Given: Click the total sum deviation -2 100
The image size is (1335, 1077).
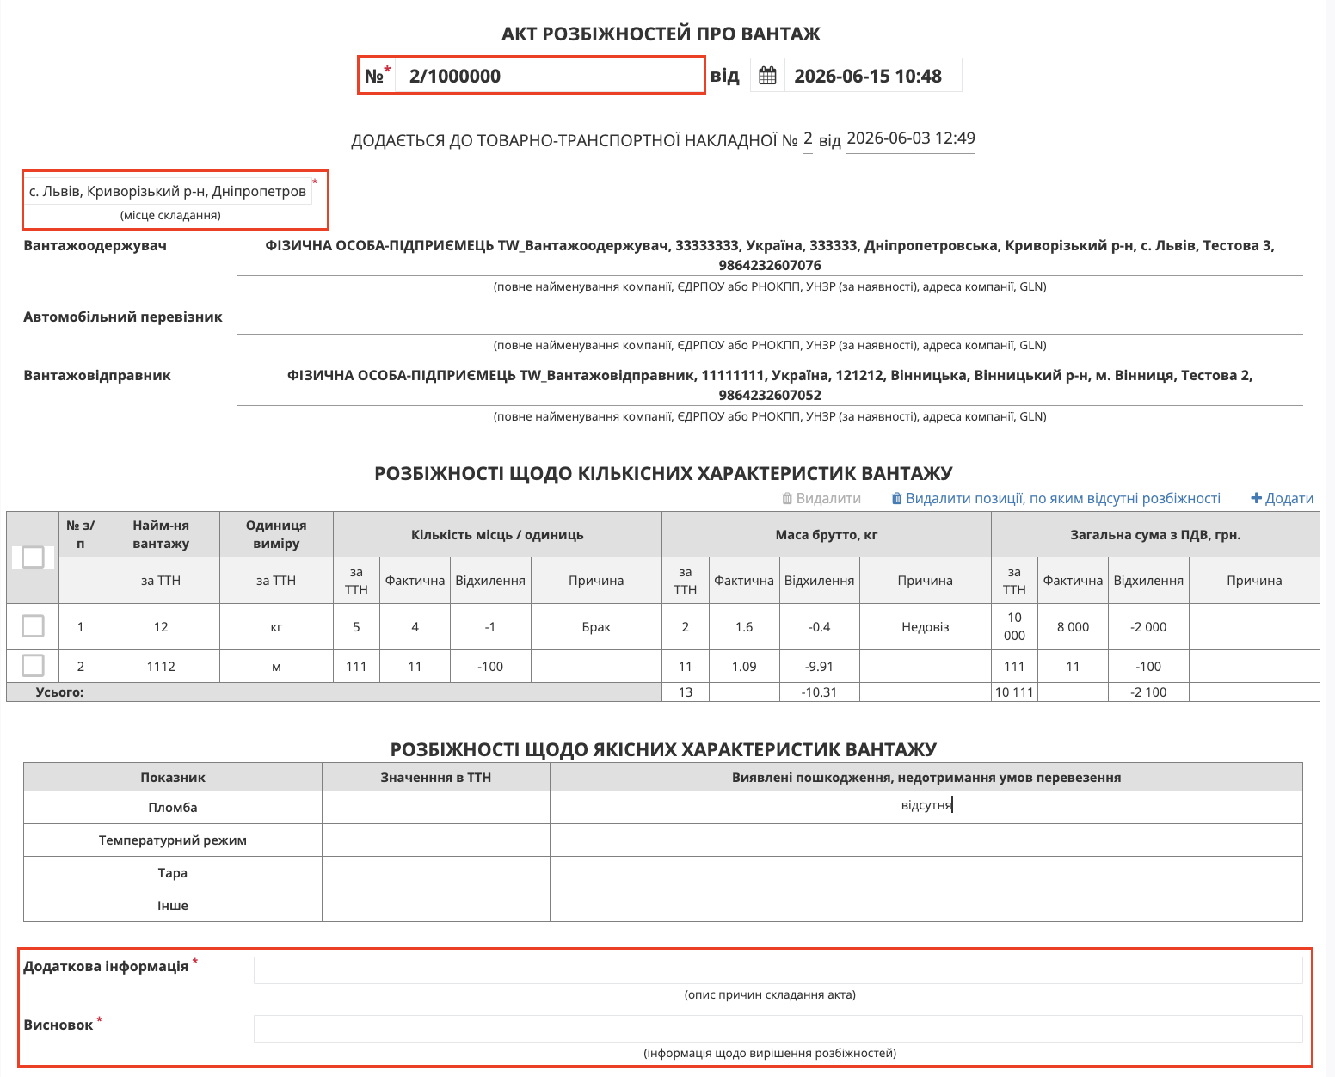Looking at the screenshot, I should point(1148,692).
